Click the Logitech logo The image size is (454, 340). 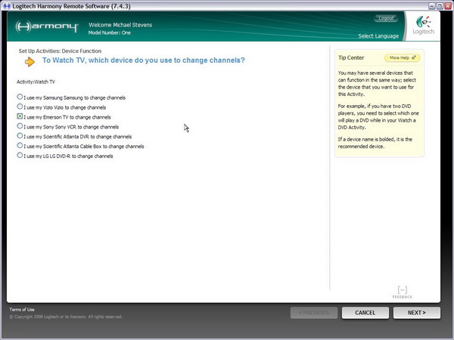pos(423,26)
